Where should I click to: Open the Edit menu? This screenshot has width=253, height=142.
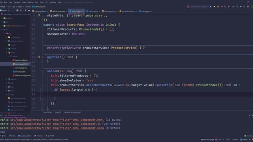tap(6, 2)
